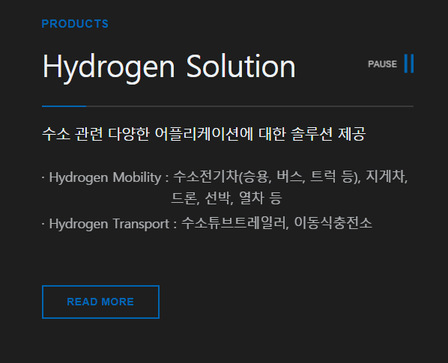Screen dimensions: 448x363
Task: Click the 수소전기차 text in the Mobility line
Action: pyautogui.click(x=206, y=177)
